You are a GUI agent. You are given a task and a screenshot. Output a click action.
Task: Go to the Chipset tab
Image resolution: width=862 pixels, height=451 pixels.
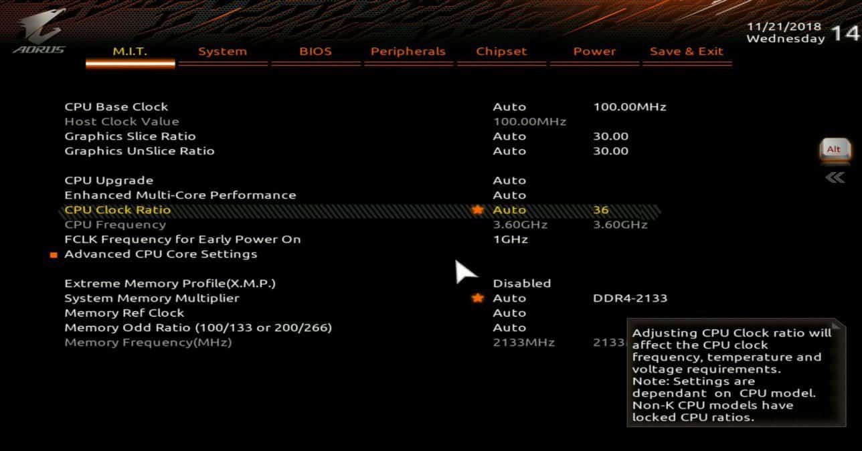coord(501,52)
